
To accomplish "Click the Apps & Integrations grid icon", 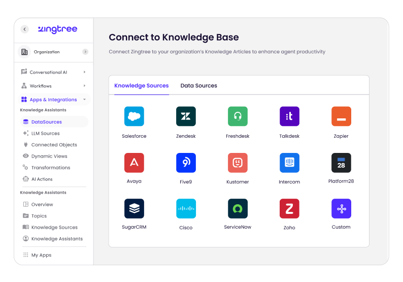I will [24, 99].
